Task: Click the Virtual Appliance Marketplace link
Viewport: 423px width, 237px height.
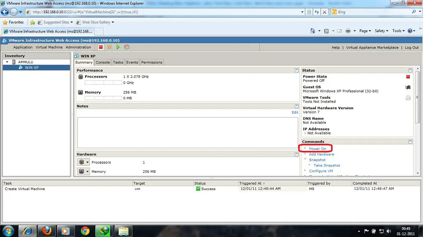Action: [x=372, y=47]
